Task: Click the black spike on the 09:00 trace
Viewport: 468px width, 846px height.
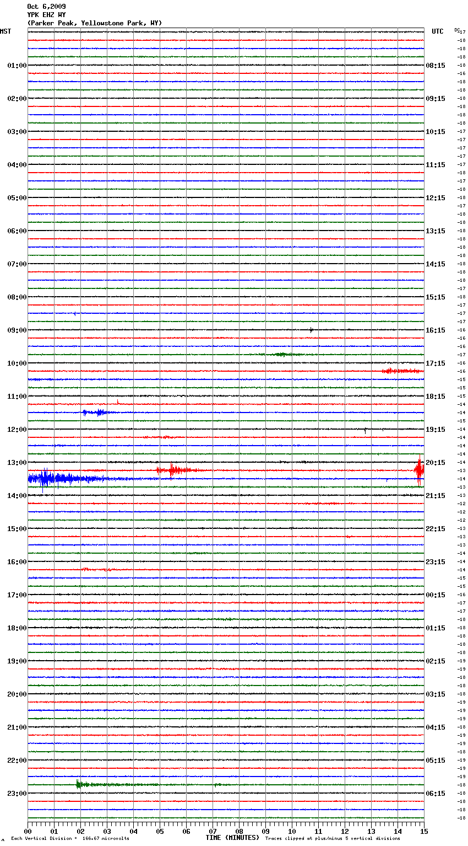Action: tap(311, 330)
